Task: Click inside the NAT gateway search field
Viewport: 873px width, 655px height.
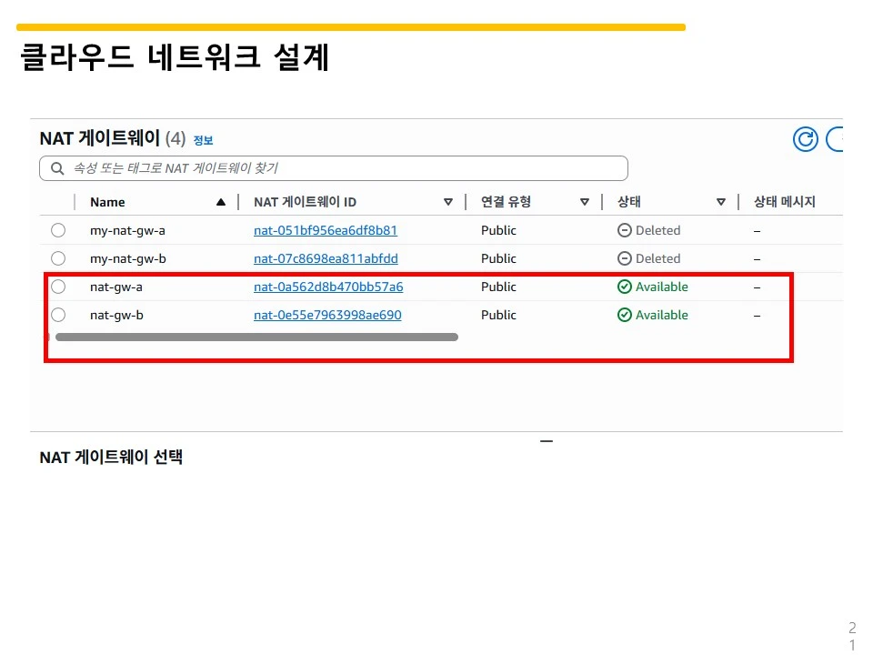Action: pos(273,167)
